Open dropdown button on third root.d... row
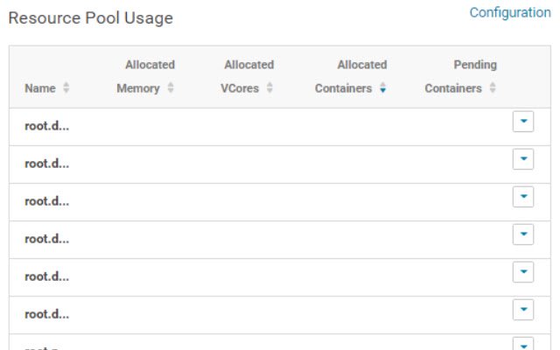560x350 pixels. tap(523, 196)
